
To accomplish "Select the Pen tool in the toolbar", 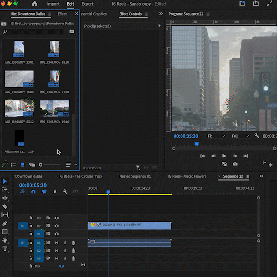I will point(5,223).
